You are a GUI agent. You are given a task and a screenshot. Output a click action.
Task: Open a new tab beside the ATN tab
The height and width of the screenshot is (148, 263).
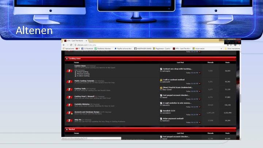(x=91, y=41)
